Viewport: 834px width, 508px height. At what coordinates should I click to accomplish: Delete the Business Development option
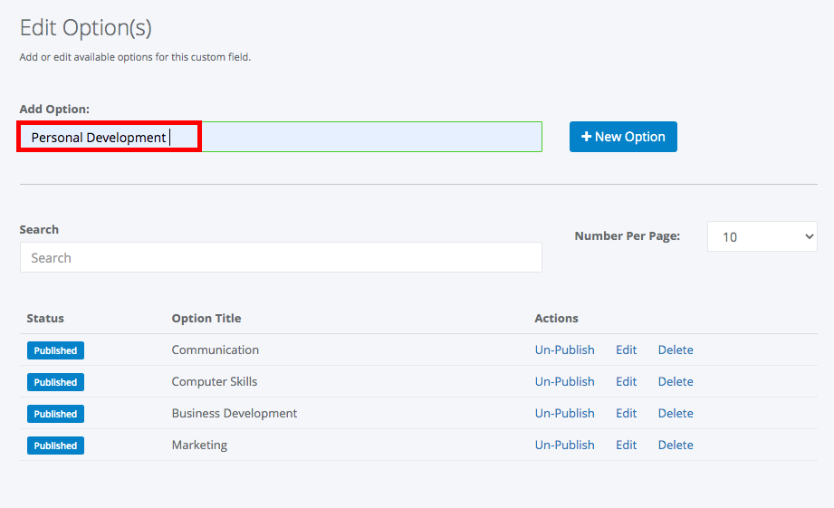(x=676, y=413)
